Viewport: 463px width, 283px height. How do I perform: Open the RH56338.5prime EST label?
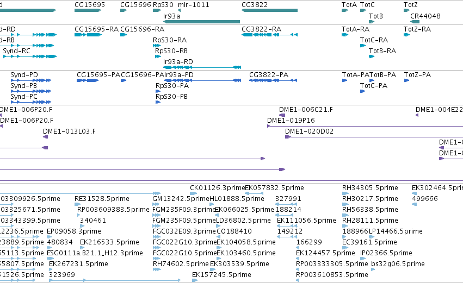click(x=370, y=210)
